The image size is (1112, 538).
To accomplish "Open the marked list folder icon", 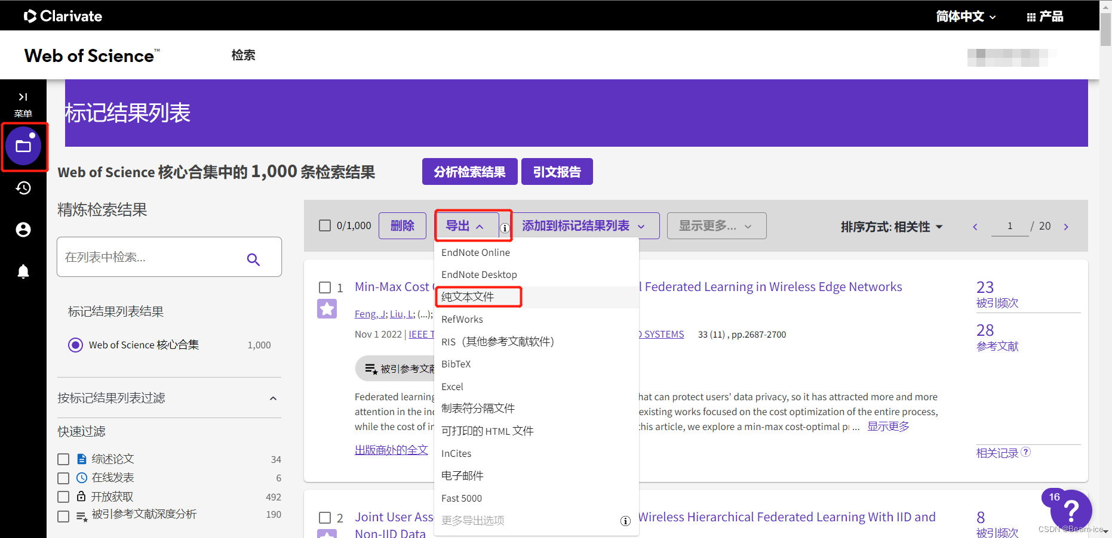I will tap(23, 146).
